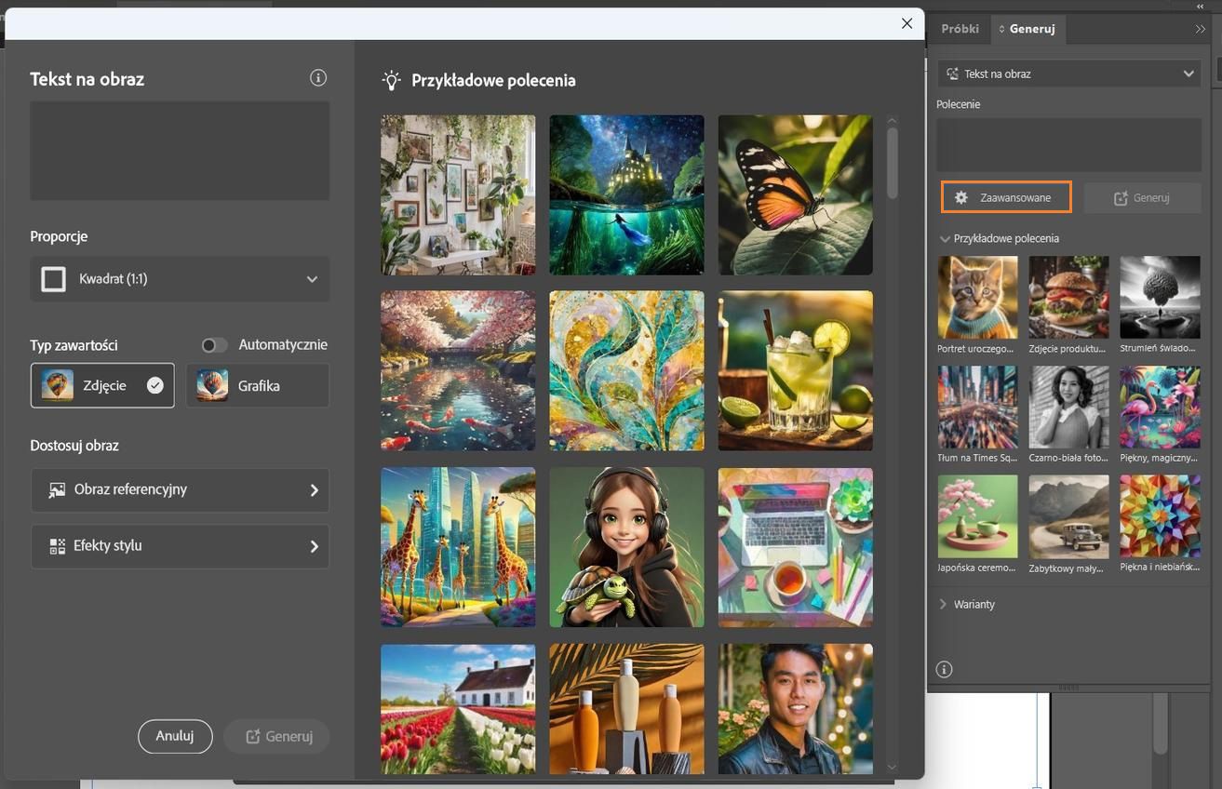1222x789 pixels.
Task: Collapse the Przykładowe polecenia section in the panel
Action: [x=945, y=239]
